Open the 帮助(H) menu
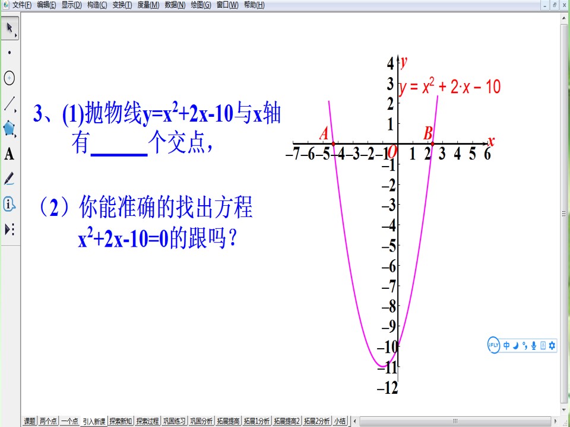Viewport: 570px width, 427px height. pyautogui.click(x=254, y=5)
